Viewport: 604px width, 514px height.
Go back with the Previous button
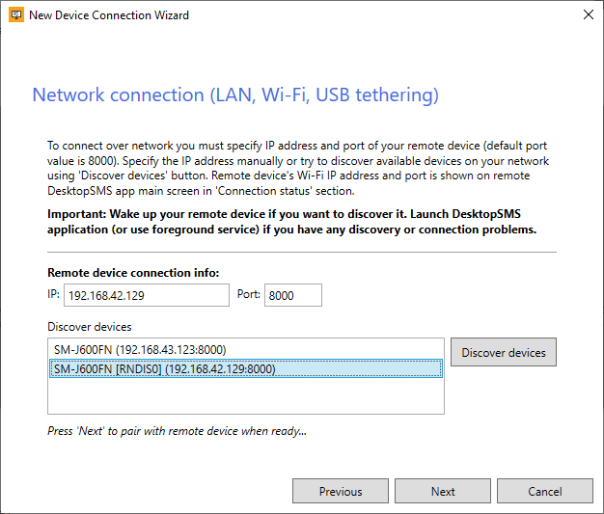[341, 491]
